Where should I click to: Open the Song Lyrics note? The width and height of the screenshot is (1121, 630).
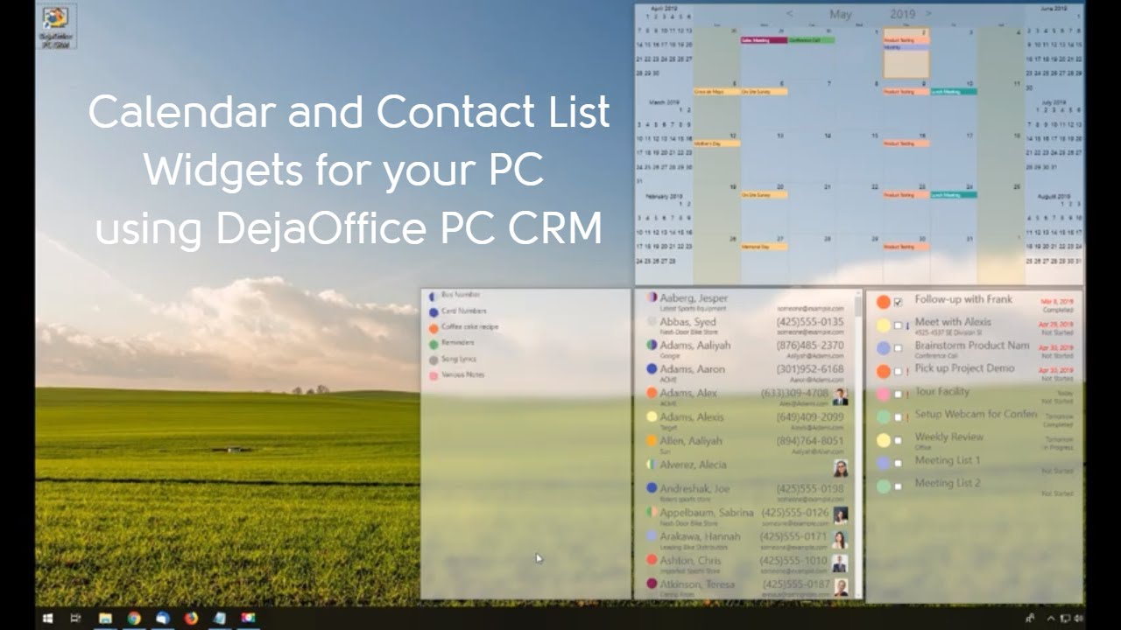pos(461,359)
